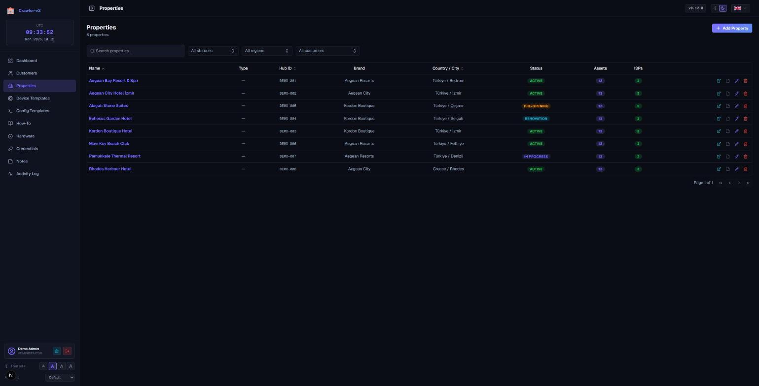Delete Mavi Koy Beach Club via trash icon
The image size is (759, 386).
pyautogui.click(x=746, y=144)
